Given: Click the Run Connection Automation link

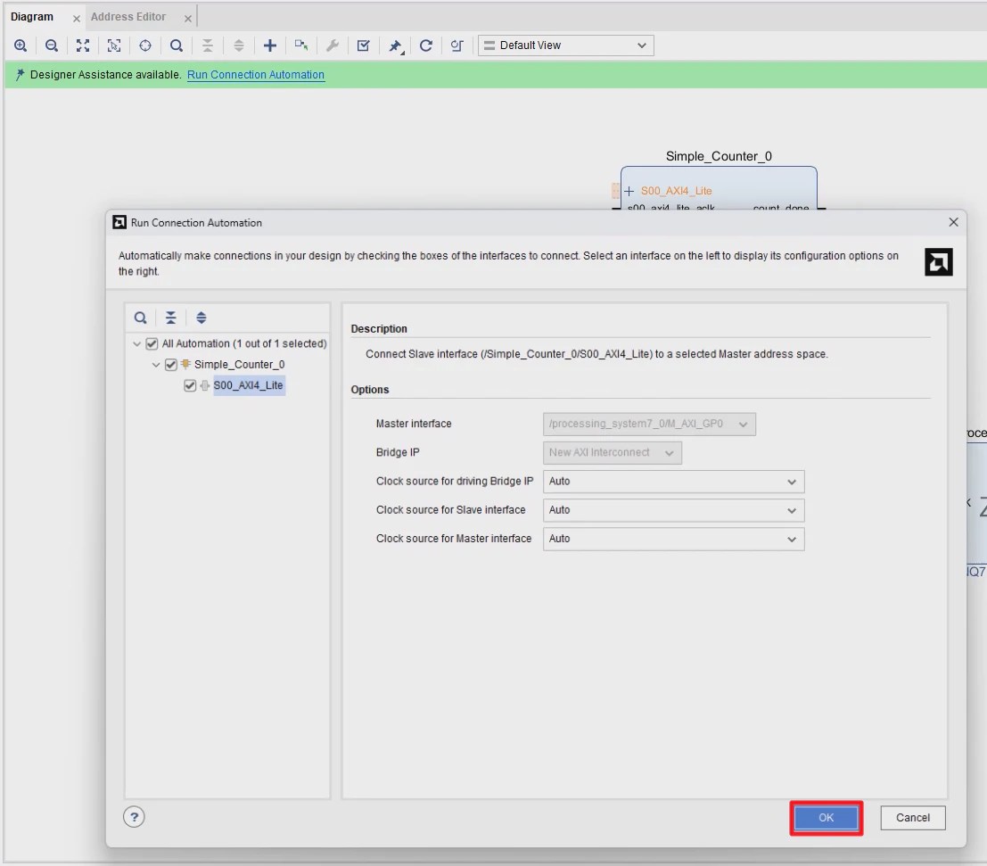Looking at the screenshot, I should (x=256, y=74).
